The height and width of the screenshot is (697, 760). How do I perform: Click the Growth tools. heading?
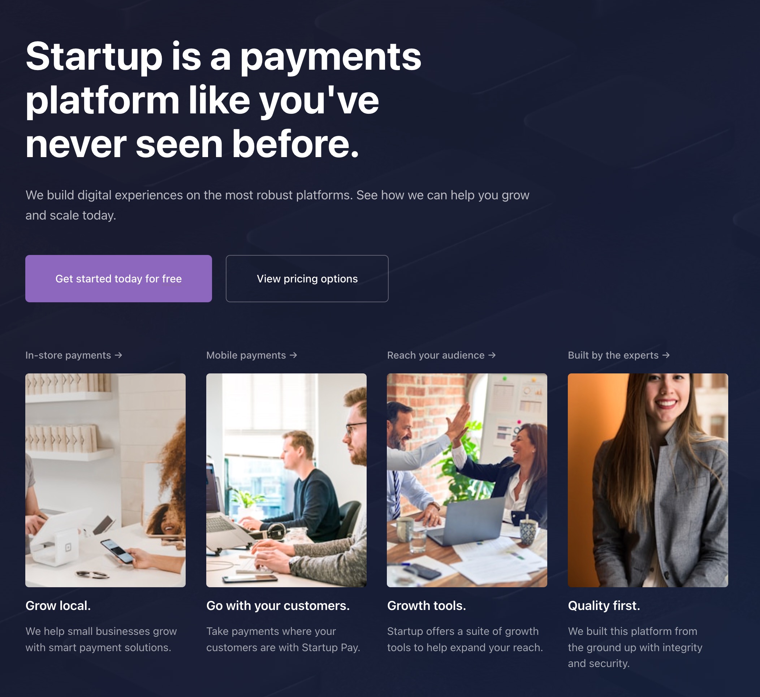427,606
